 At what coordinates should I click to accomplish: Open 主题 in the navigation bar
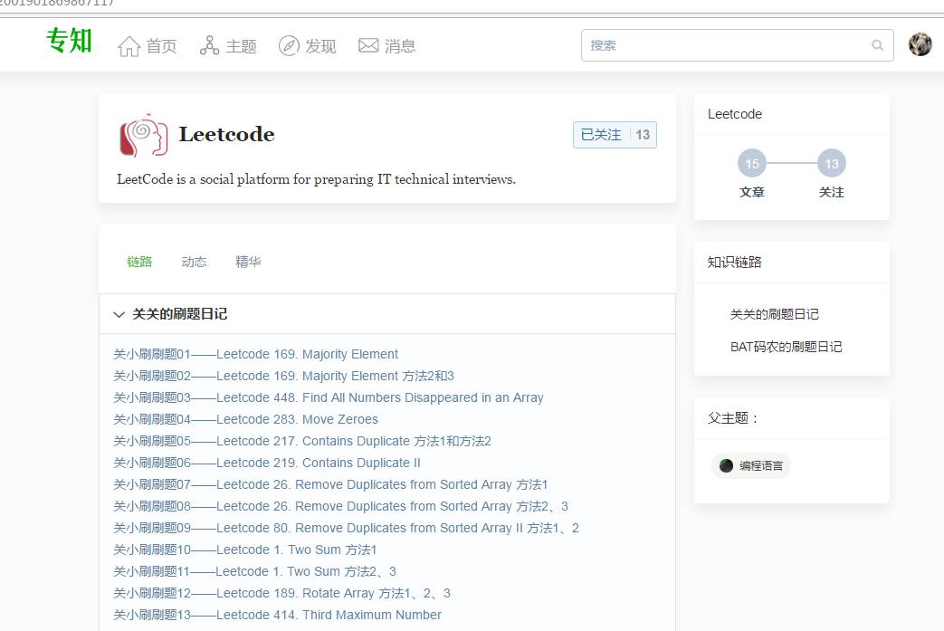(242, 46)
